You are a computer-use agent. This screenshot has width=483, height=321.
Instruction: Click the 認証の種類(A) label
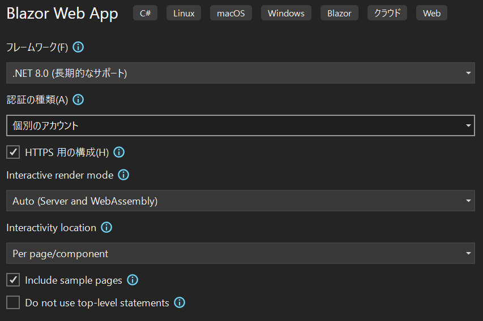[x=37, y=99]
